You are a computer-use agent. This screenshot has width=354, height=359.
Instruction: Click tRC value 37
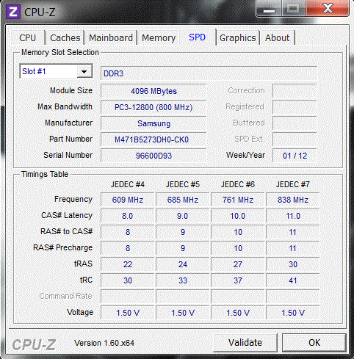[238, 280]
